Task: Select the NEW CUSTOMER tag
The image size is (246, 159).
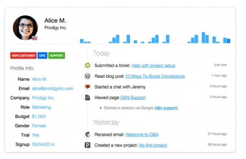Action: 23,55
